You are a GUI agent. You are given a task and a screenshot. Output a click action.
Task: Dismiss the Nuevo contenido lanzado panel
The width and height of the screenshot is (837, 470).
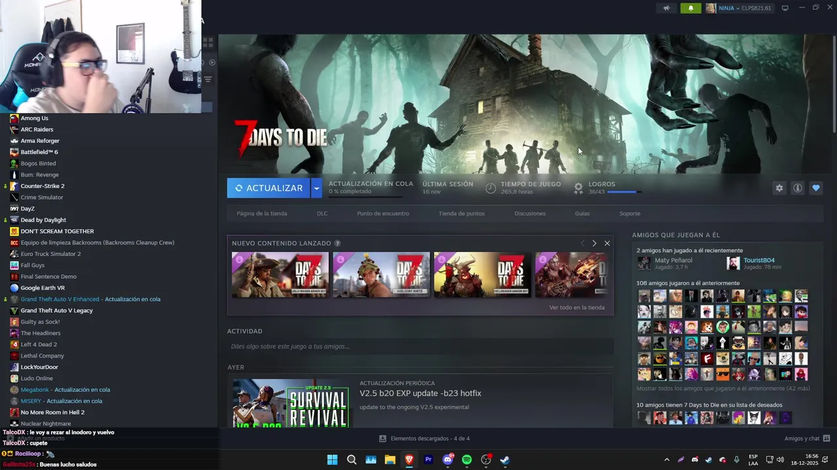607,243
